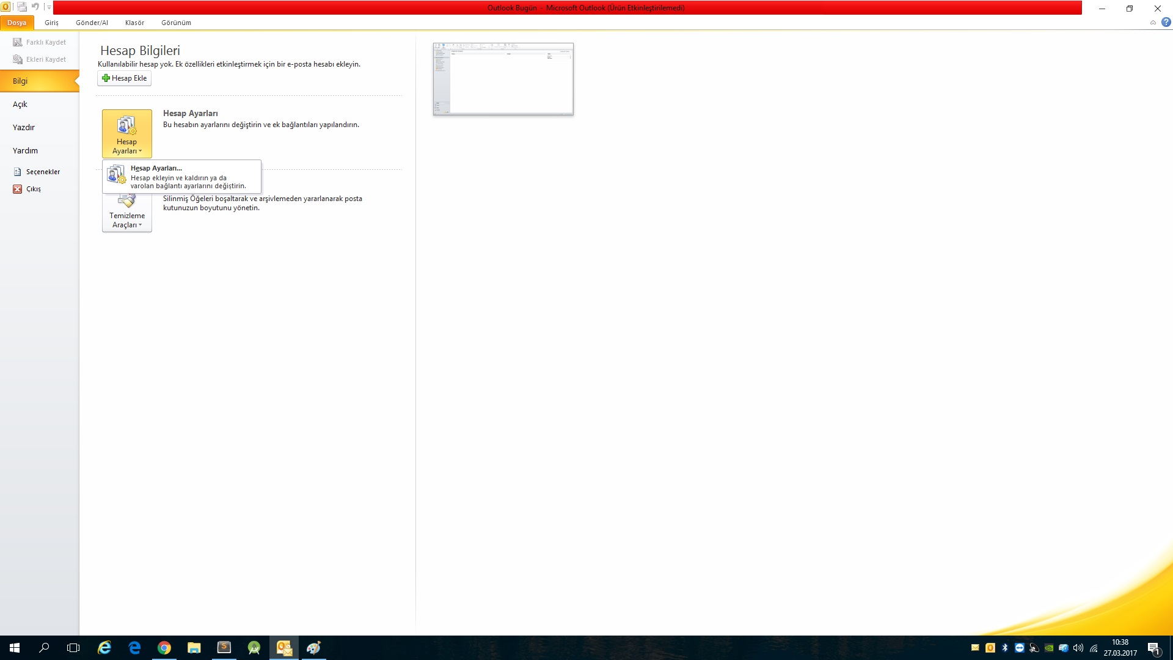This screenshot has height=660, width=1173.
Task: Click the Hesap Ayarları large dropdown button
Action: pyautogui.click(x=127, y=134)
